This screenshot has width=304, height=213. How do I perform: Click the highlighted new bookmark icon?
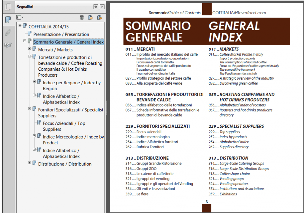[99, 17]
